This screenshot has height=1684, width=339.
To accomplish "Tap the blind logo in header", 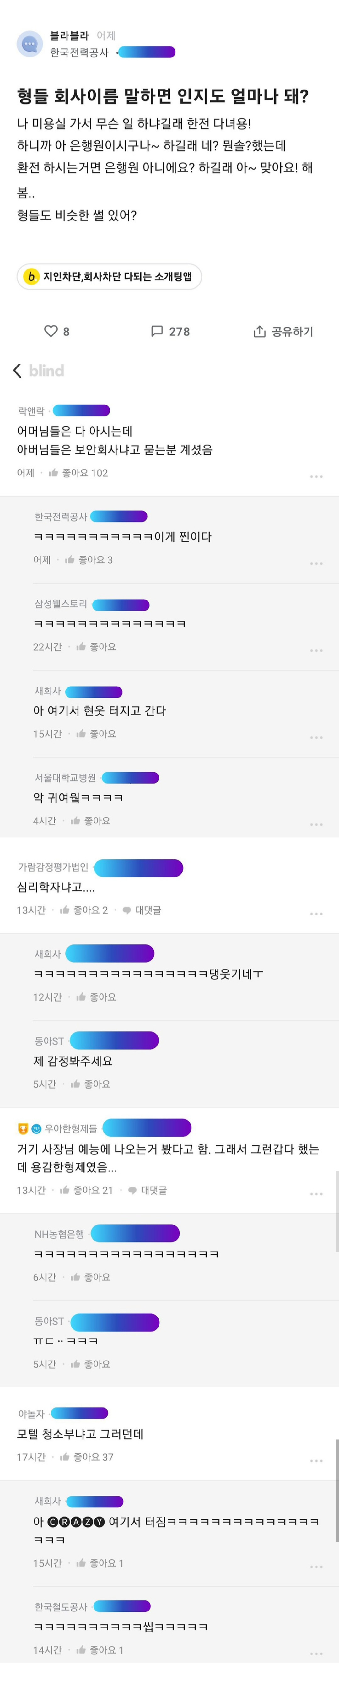I will coord(46,371).
